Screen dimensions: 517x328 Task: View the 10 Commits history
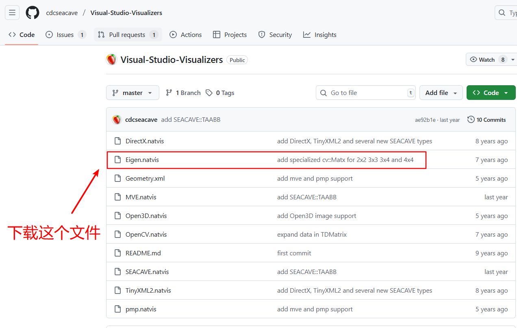487,120
